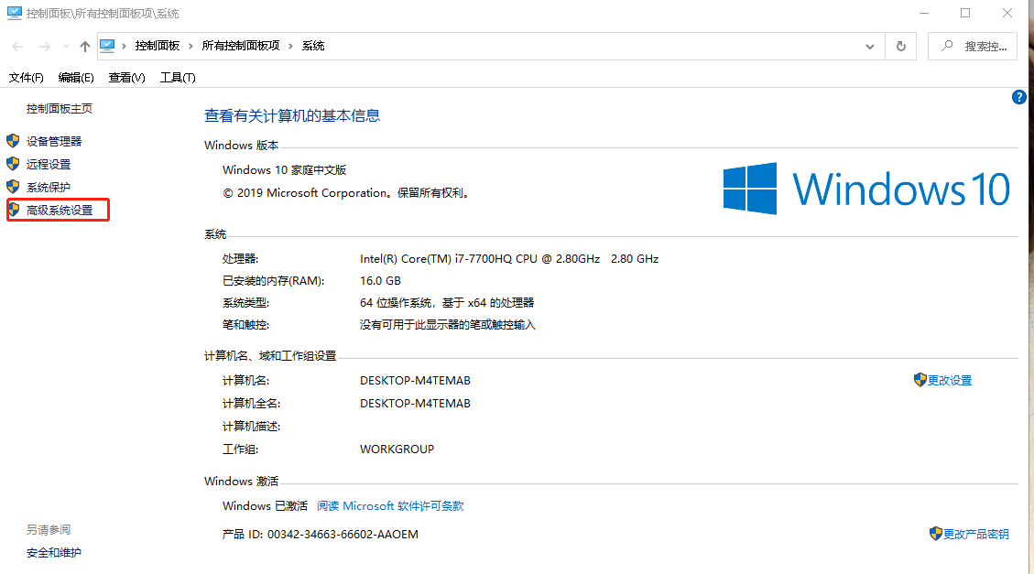This screenshot has width=1034, height=574.
Task: Open 安全和维护 link
Action: [54, 553]
